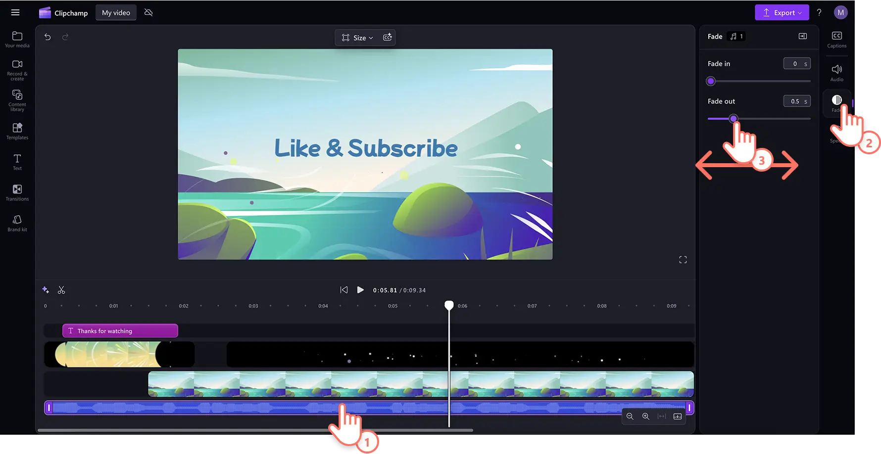Open the Templates panel
This screenshot has width=881, height=454.
[17, 131]
